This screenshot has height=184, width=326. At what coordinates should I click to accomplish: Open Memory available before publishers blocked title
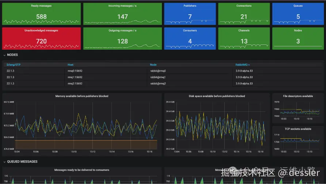82,96
